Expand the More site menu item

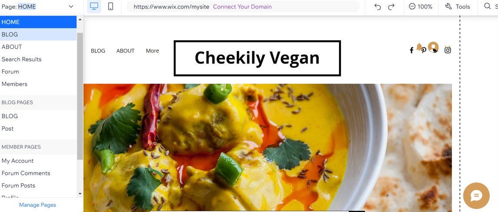point(152,51)
